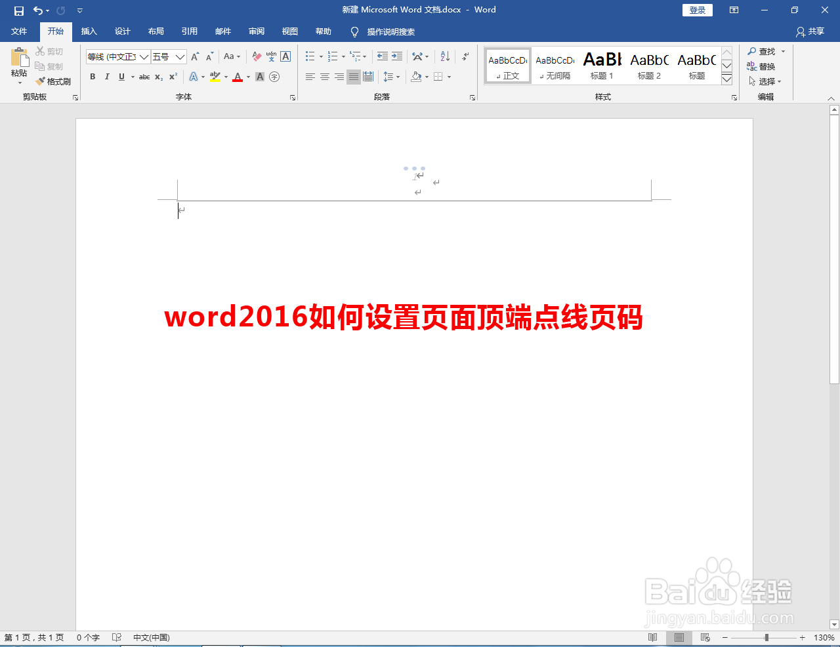
Task: Open the font size dropdown
Action: pos(179,57)
